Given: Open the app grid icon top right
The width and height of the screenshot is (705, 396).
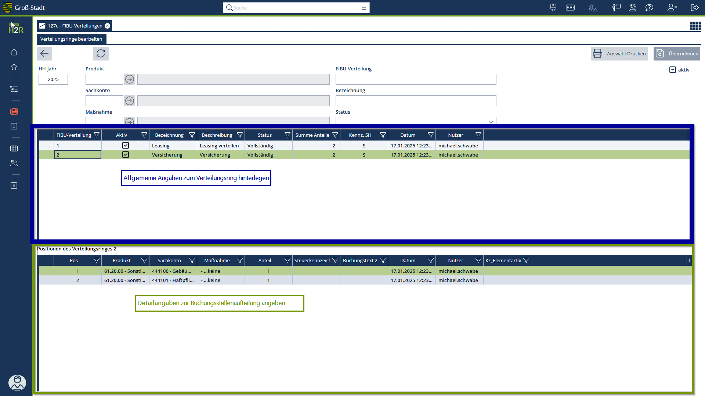Looking at the screenshot, I should coord(695,26).
